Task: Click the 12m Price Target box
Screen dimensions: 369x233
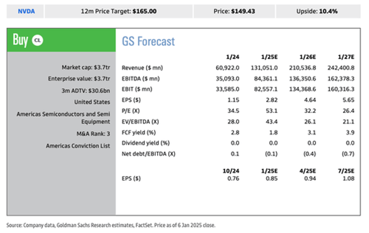Action: point(119,11)
